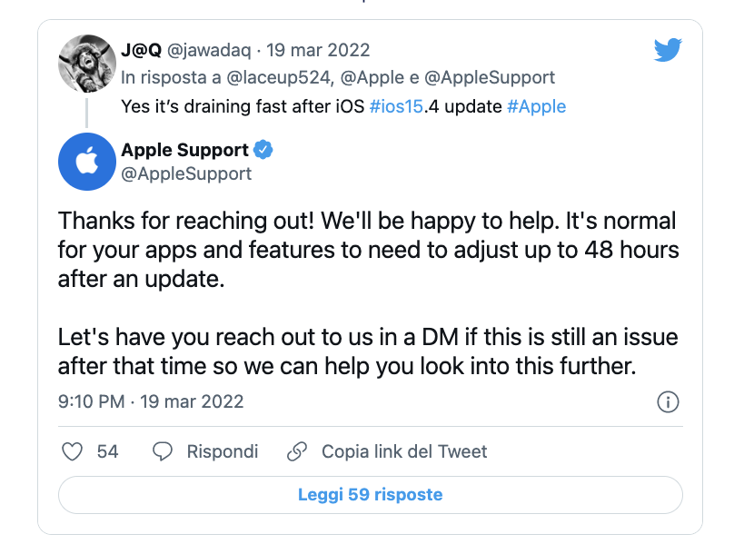Screen dimensions: 754x554
Task: Open the #Apple hashtag link
Action: tap(536, 106)
